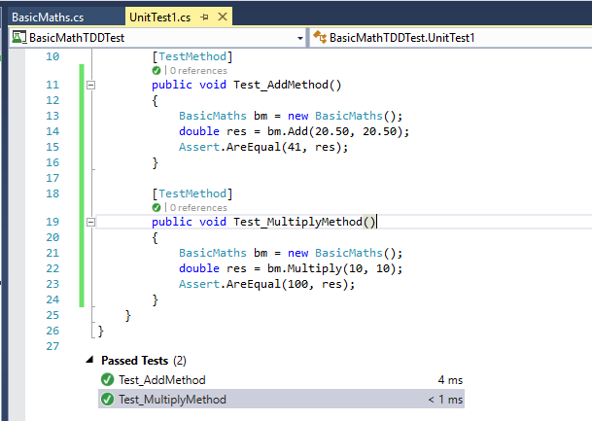Viewport: 592px width, 421px height.
Task: Click the [TestMethod] attribute on line 18
Action: click(x=192, y=193)
